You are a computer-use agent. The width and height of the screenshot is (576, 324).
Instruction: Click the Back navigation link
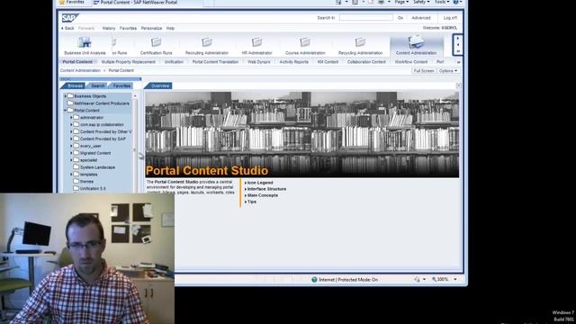point(67,28)
